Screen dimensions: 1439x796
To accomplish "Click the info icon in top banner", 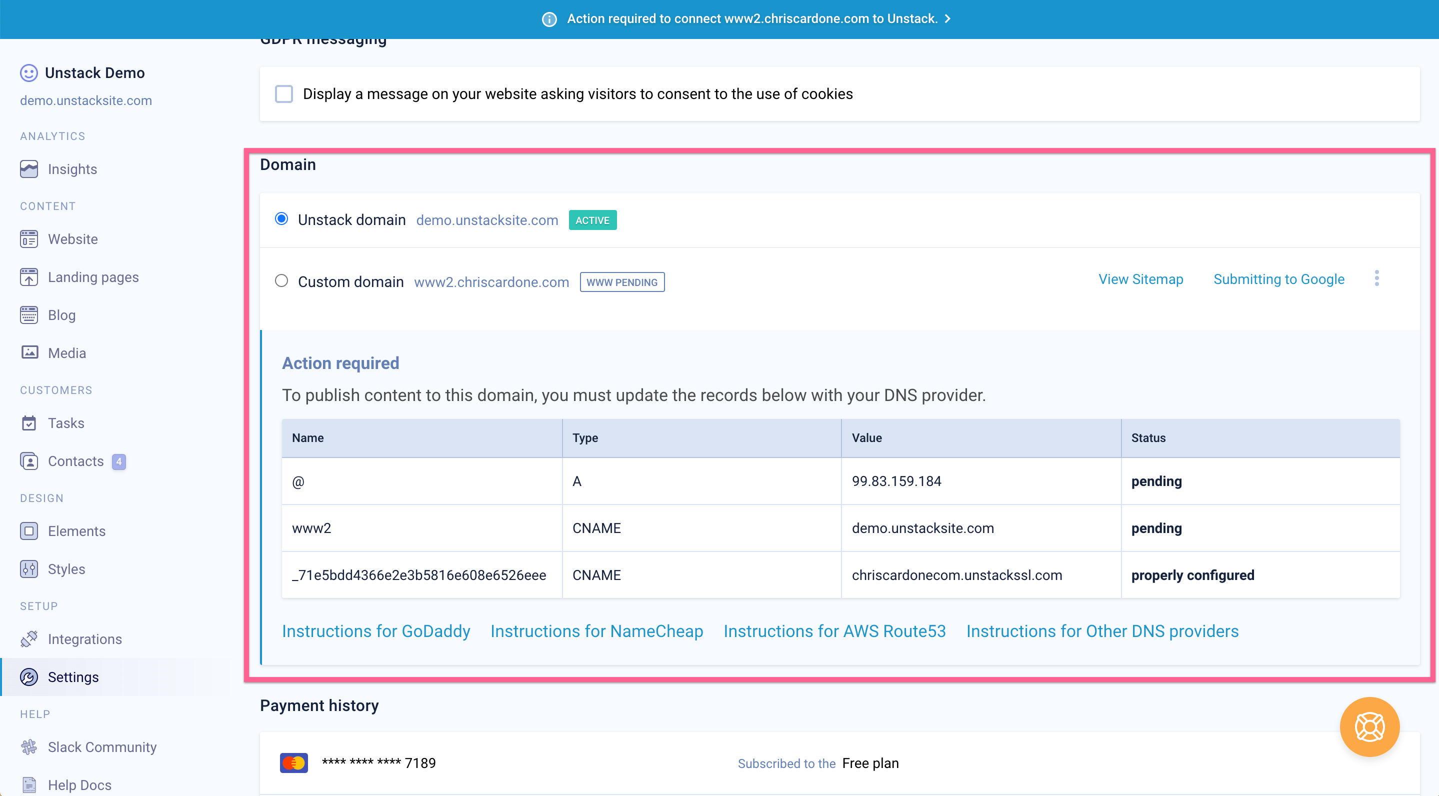I will point(549,19).
